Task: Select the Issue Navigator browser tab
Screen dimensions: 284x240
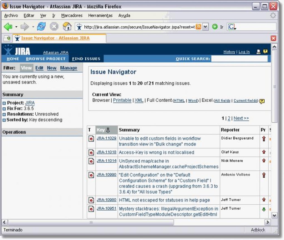Action: (x=59, y=38)
